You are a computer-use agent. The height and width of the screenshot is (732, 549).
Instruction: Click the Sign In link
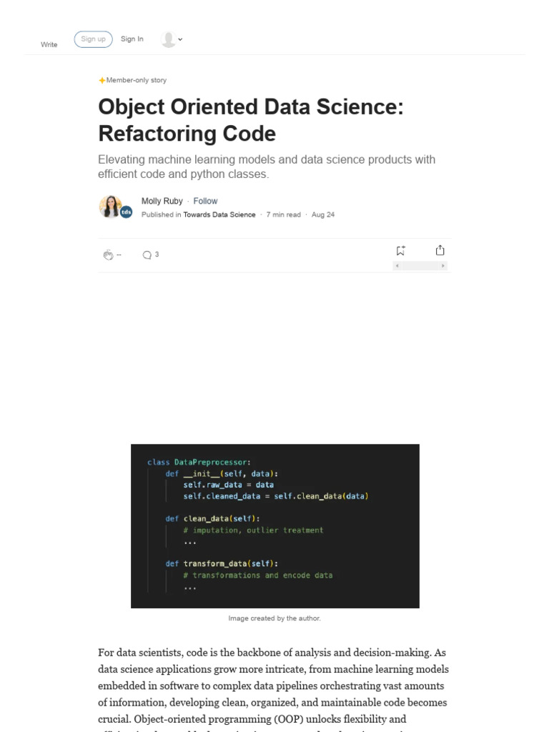click(x=132, y=39)
